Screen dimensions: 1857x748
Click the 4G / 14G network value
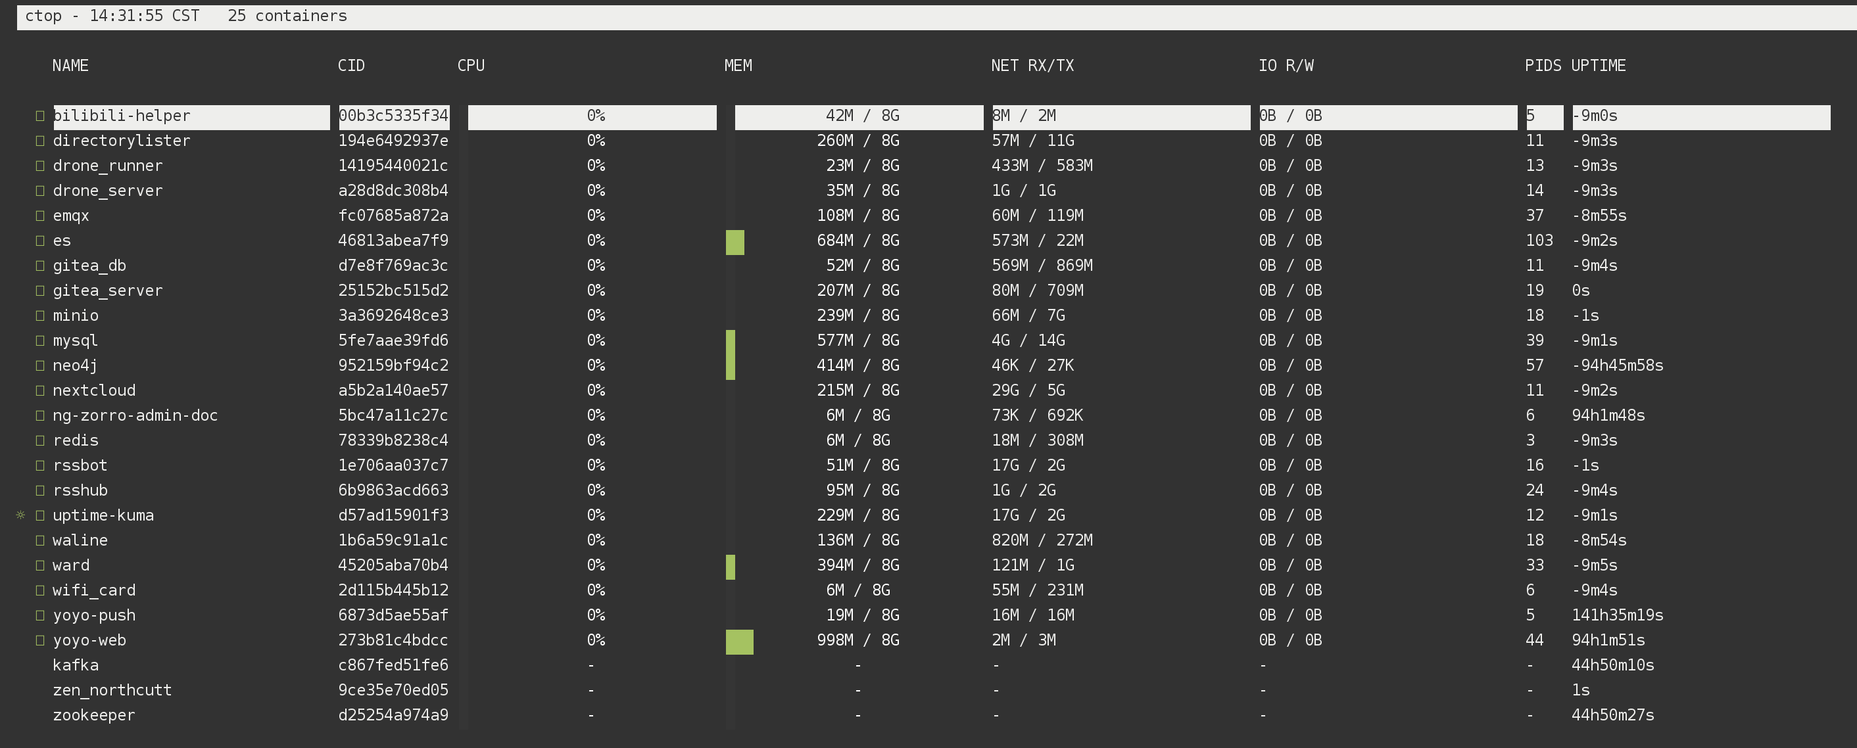[x=1028, y=340]
